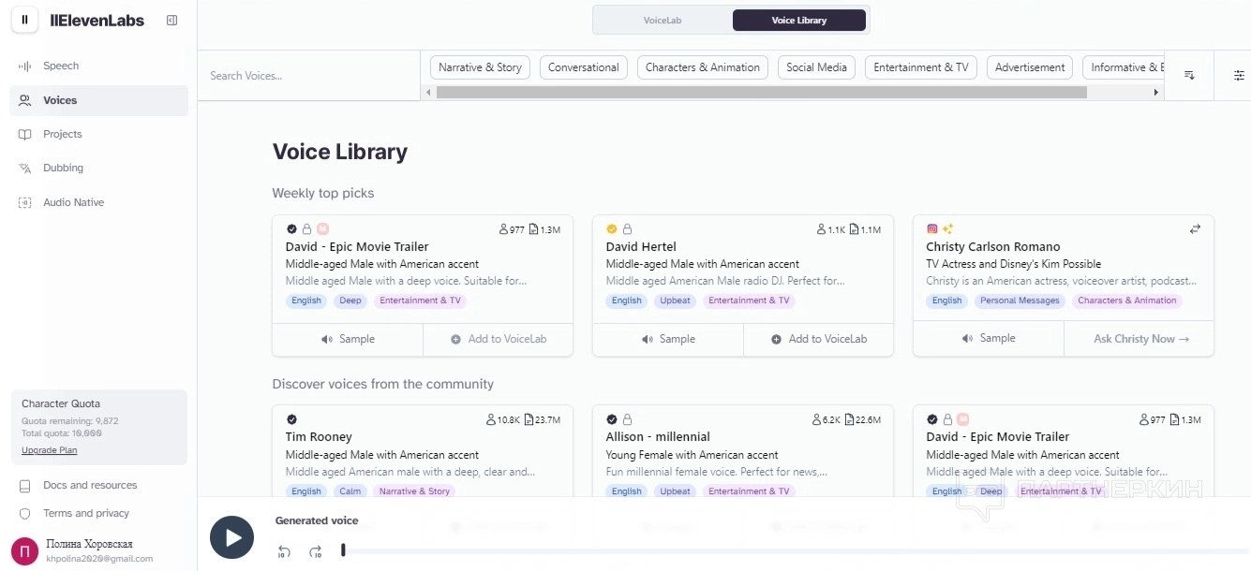Open Dubbing from the sidebar
The height and width of the screenshot is (571, 1251).
pos(63,168)
